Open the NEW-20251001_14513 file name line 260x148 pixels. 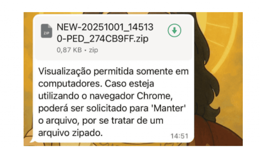[105, 27]
